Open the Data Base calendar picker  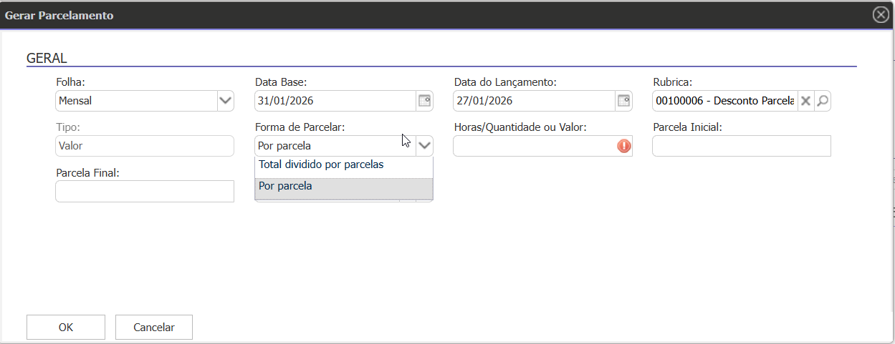pyautogui.click(x=425, y=101)
